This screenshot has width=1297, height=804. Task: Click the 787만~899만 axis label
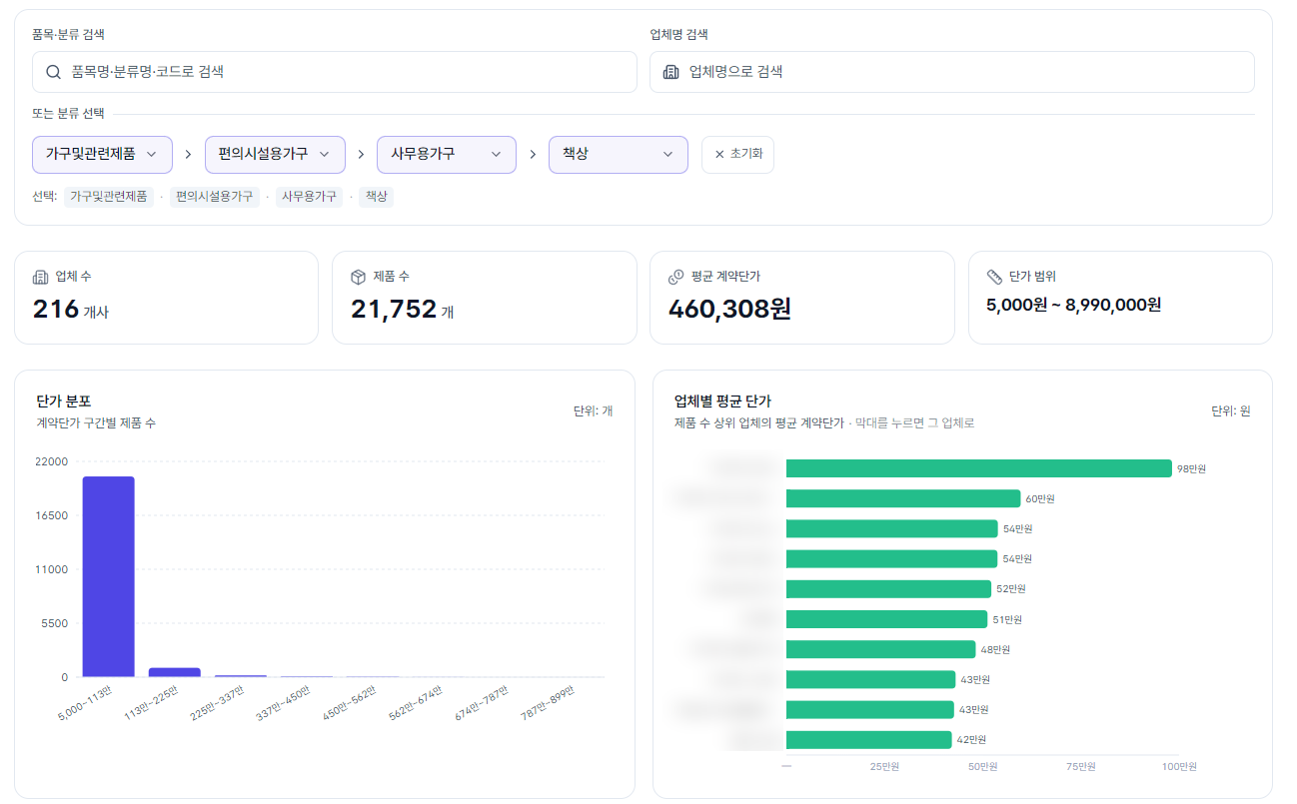tap(548, 703)
